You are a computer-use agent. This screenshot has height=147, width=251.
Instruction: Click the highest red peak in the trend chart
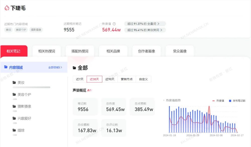209,106
